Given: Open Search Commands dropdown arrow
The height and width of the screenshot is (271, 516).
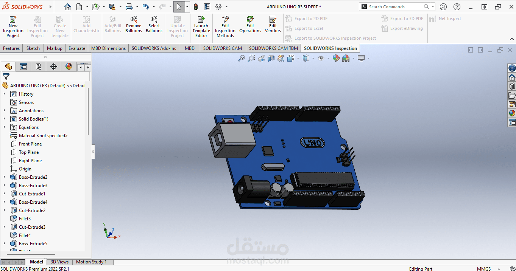Looking at the screenshot, I should (x=433, y=7).
